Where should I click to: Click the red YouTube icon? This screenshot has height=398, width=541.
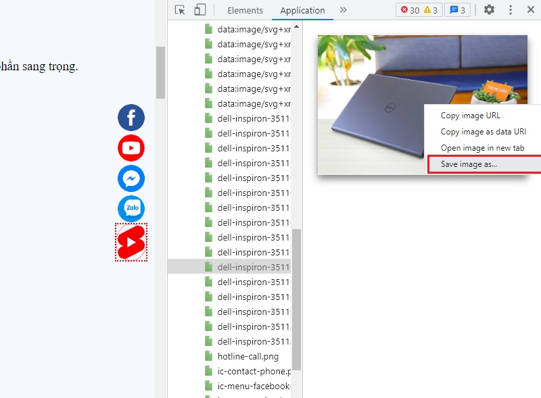coord(131,148)
